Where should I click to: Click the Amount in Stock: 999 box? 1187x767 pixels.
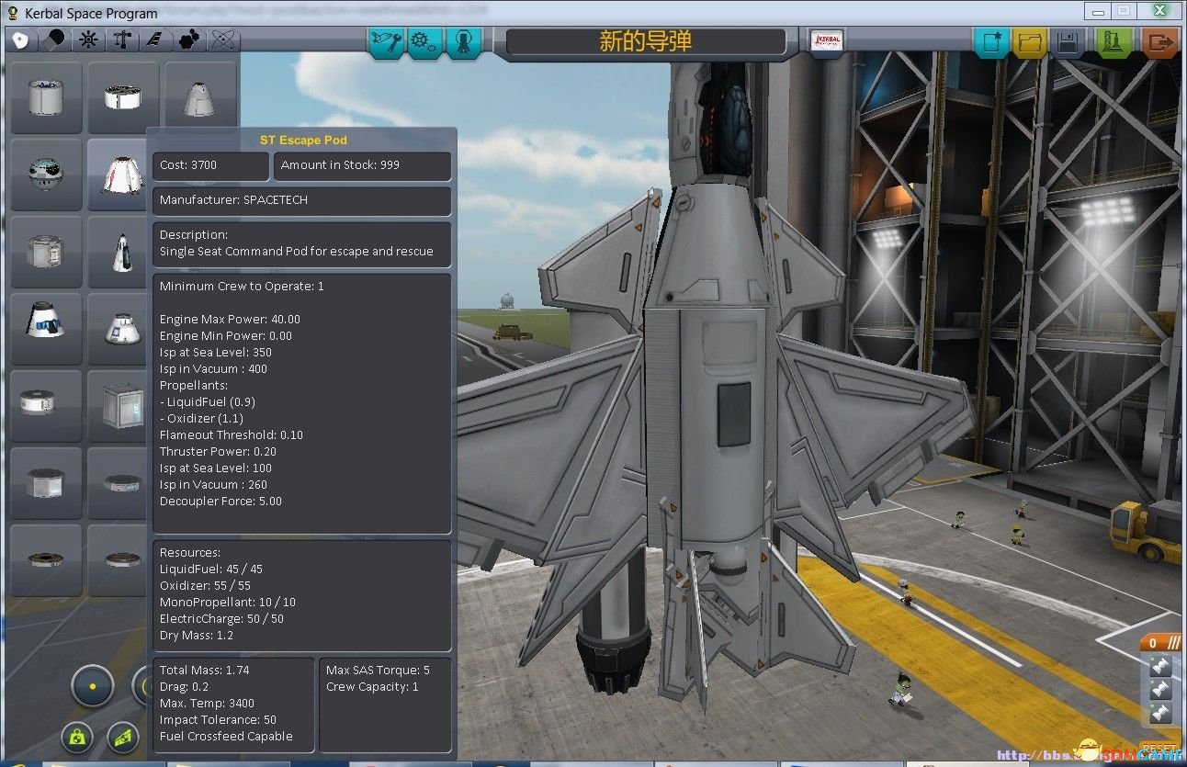[362, 165]
